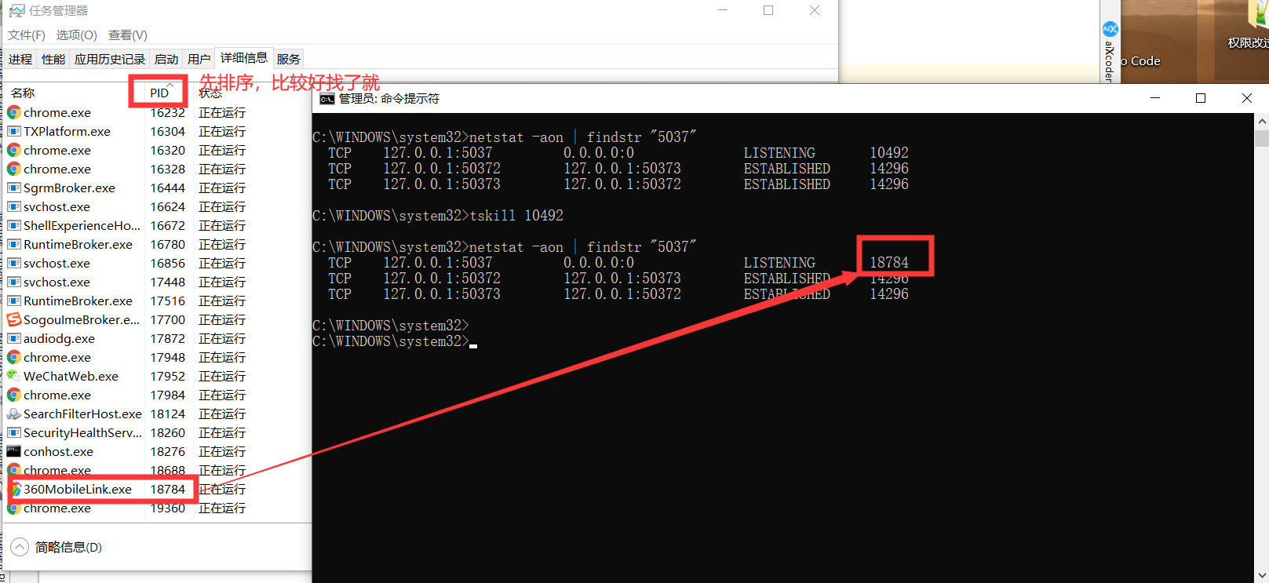Select the 360MobileLink.exe process name
Image resolution: width=1269 pixels, height=583 pixels.
point(78,489)
